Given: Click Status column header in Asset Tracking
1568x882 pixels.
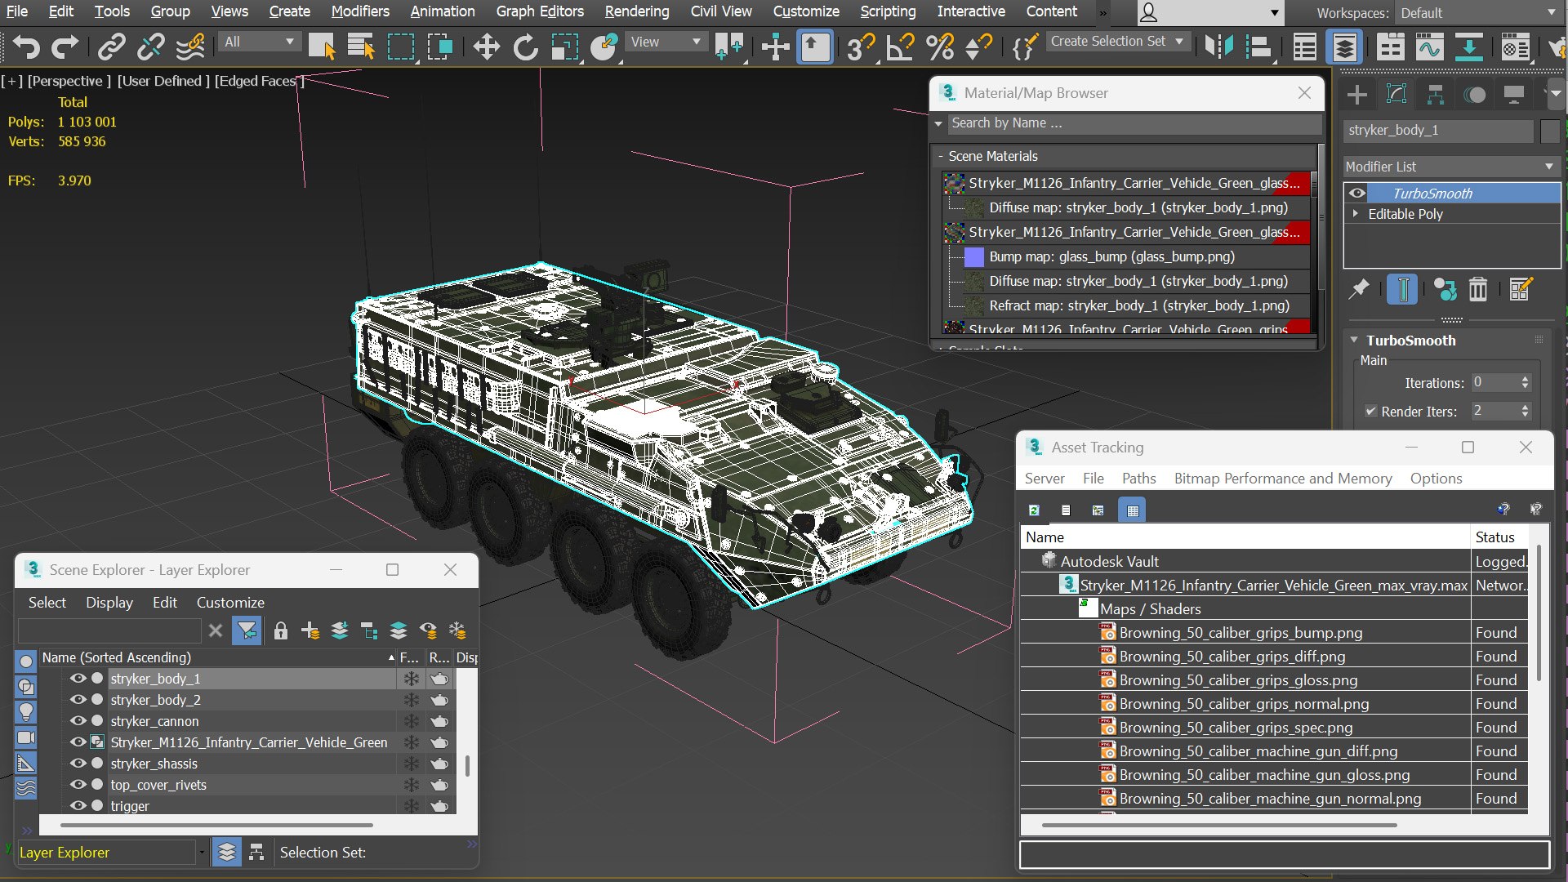Looking at the screenshot, I should tap(1500, 537).
